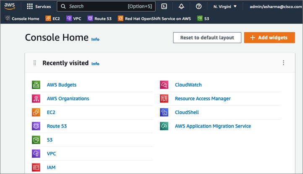Open the IAM link
303x174 pixels.
pos(51,167)
